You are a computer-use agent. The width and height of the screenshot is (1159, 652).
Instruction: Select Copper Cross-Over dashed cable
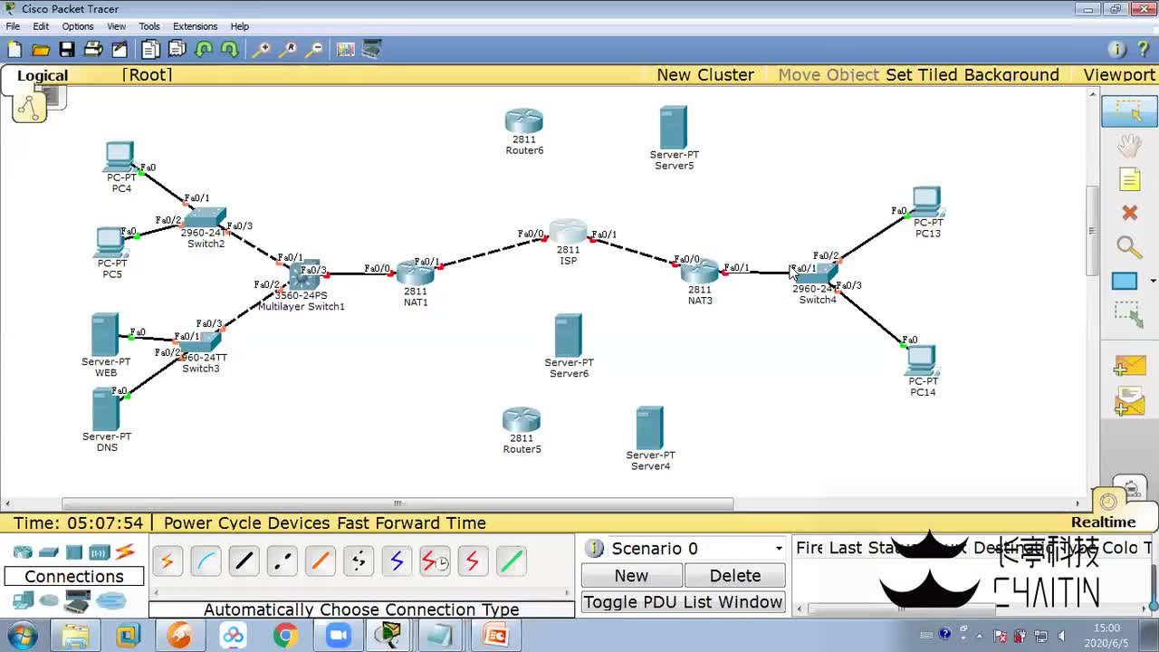tap(282, 562)
